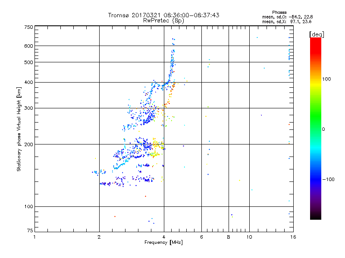The image size is (345, 258).
Task: Click the 'Stationary phase Virtual Height [km]' axis title
Action: [x=19, y=129]
